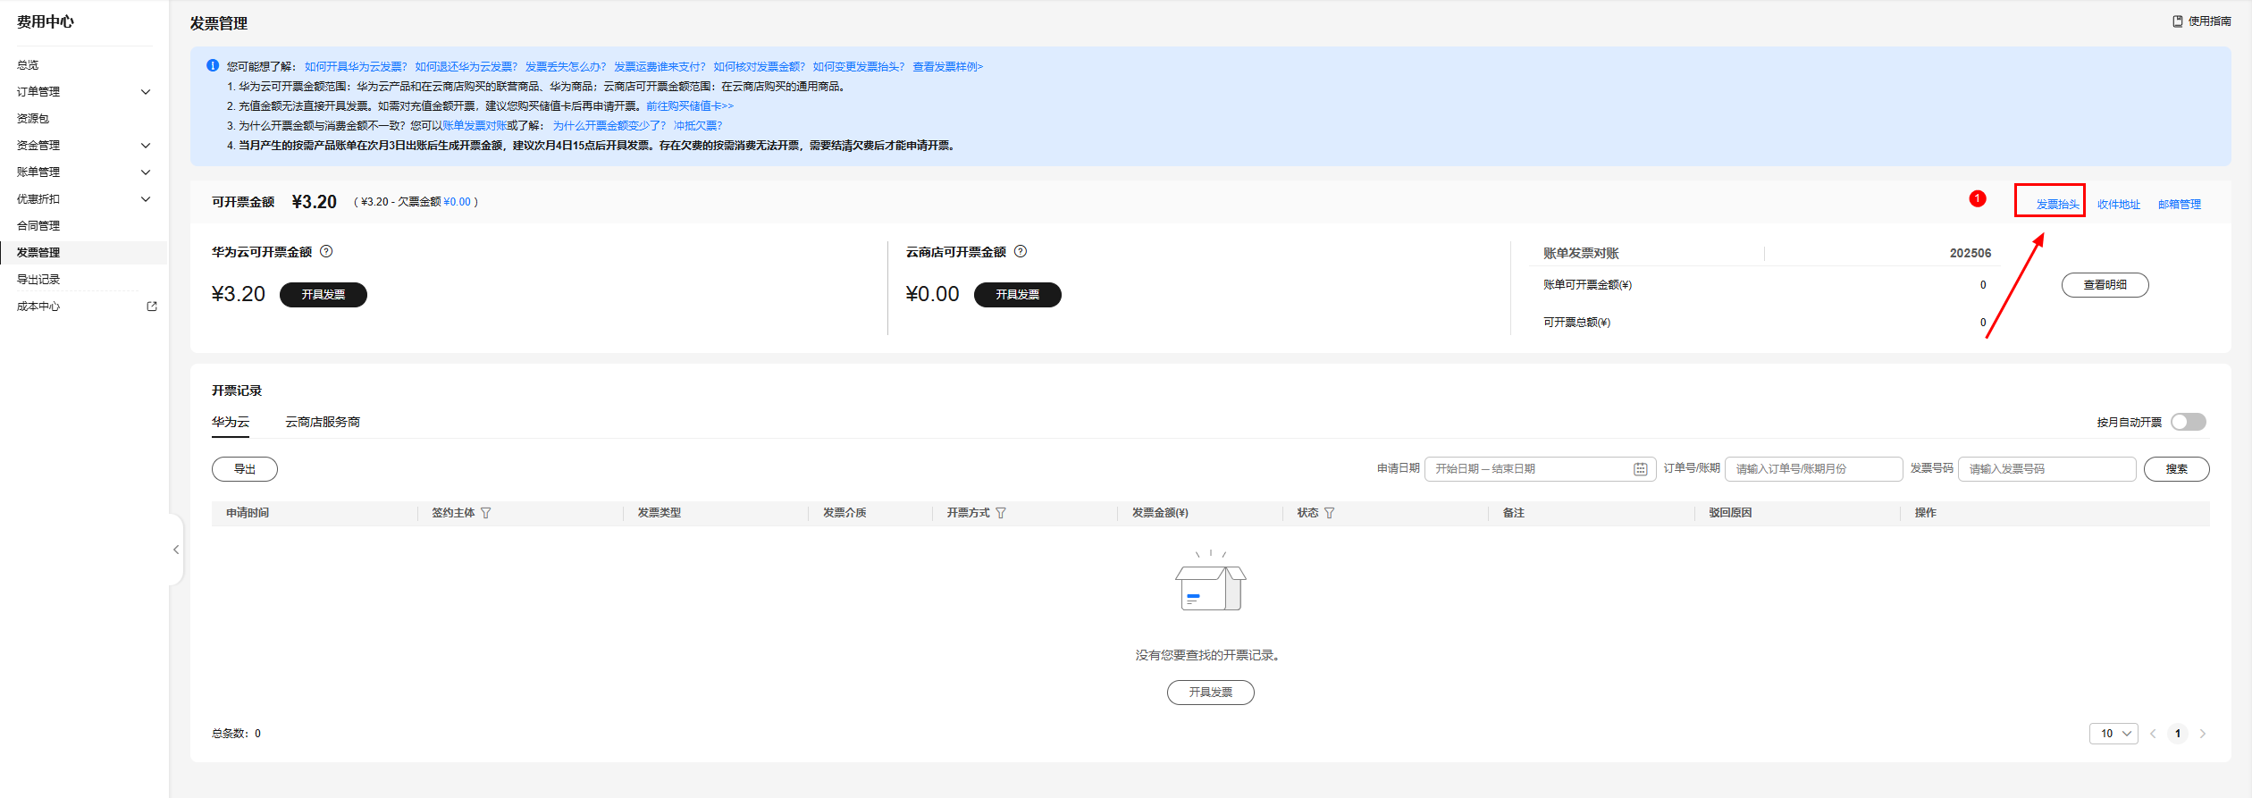Filter by 开票方式 funnel icon
This screenshot has height=798, width=2252.
[x=1001, y=513]
